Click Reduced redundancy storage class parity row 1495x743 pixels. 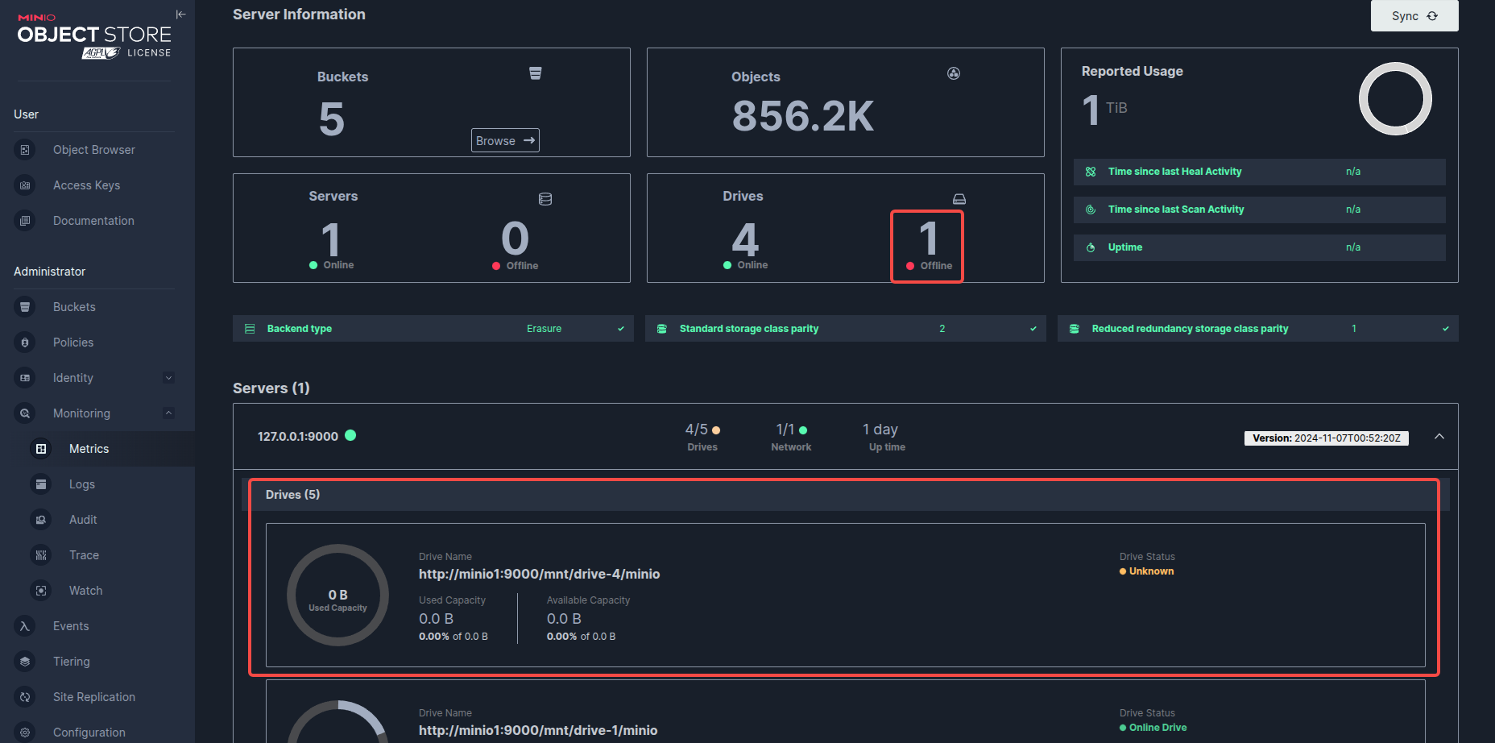click(x=1258, y=329)
